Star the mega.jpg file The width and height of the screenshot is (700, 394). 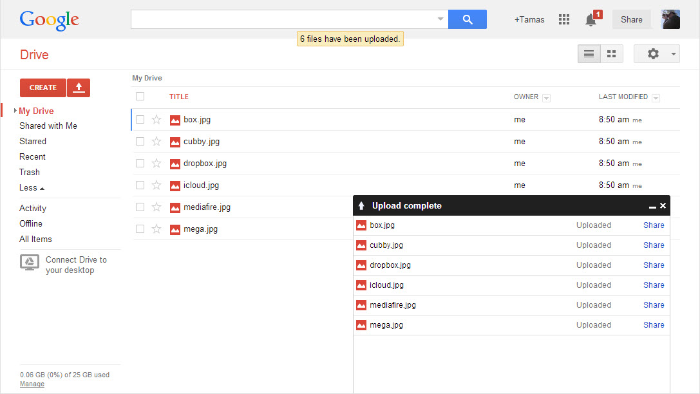156,229
